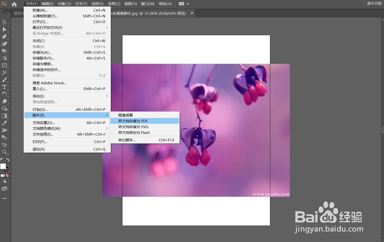Choose 存储为(A)... menu item

point(67,52)
